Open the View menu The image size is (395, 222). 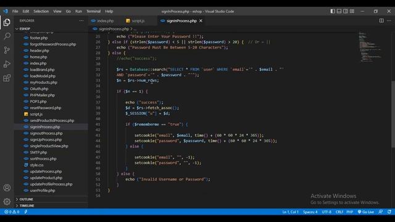(x=57, y=11)
